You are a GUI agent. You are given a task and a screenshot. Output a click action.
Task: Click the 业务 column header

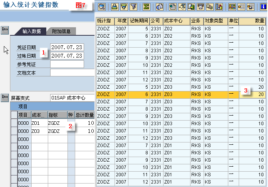[x=197, y=21]
